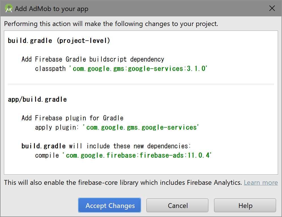Click the firebase-ads:11.0.4 dependency string

coord(137,155)
